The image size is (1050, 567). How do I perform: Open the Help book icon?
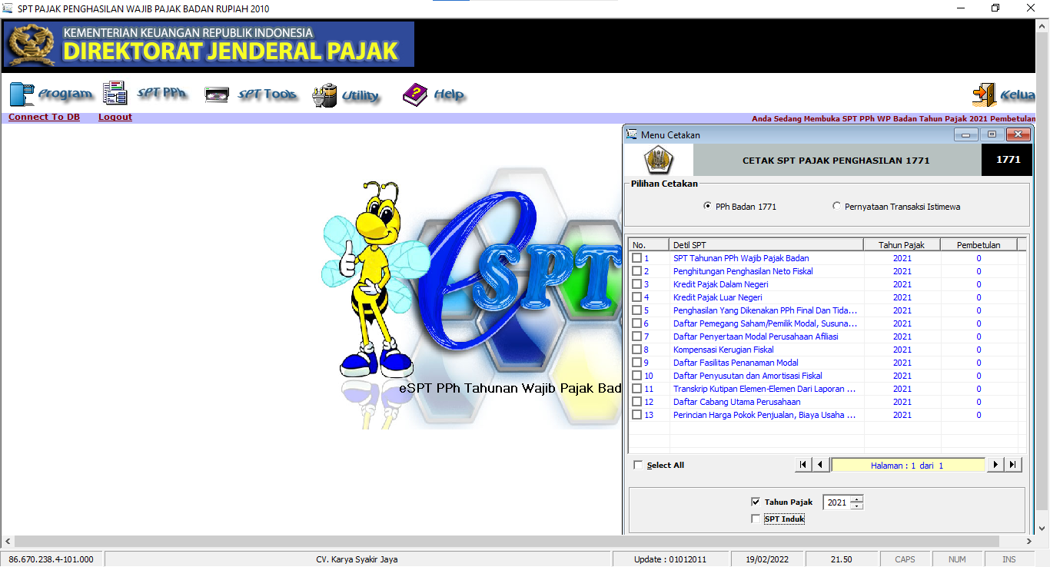(415, 94)
